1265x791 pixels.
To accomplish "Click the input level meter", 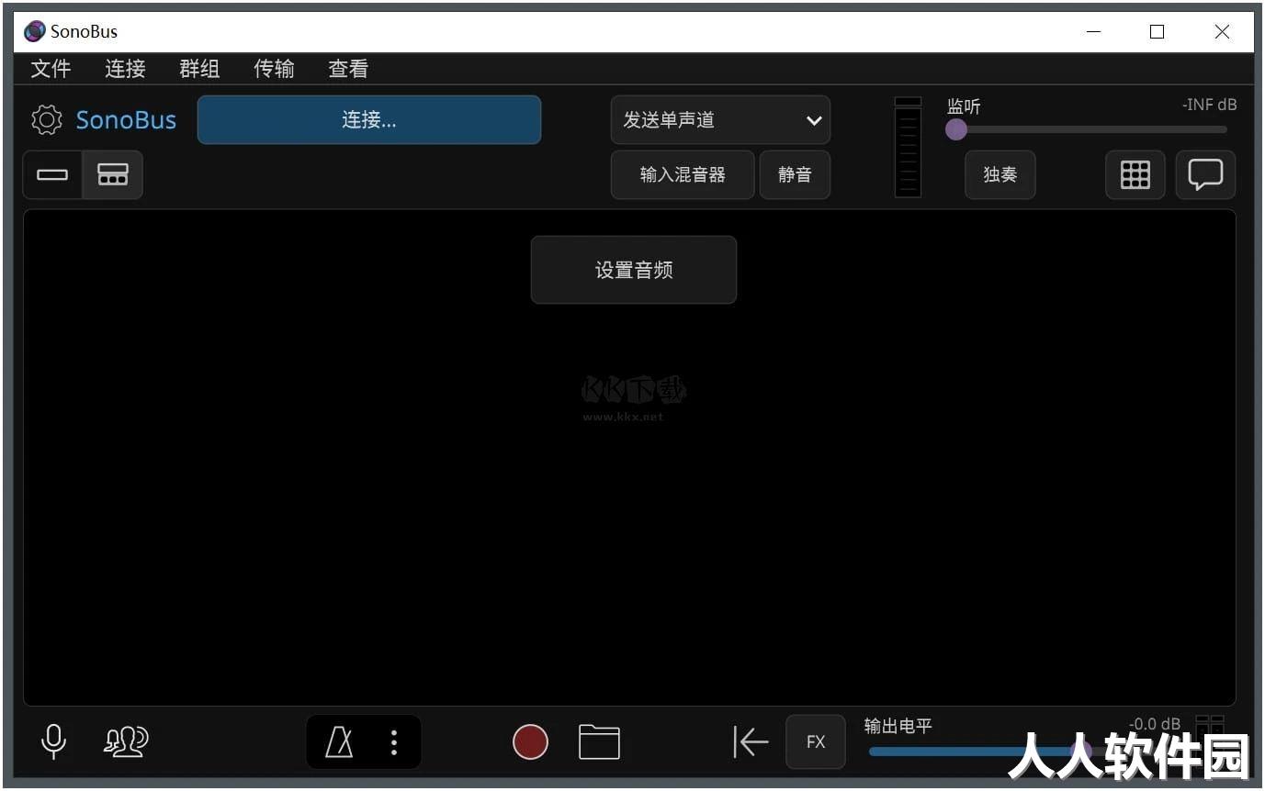I will [x=908, y=147].
